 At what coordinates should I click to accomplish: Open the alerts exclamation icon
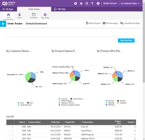coord(98,4)
